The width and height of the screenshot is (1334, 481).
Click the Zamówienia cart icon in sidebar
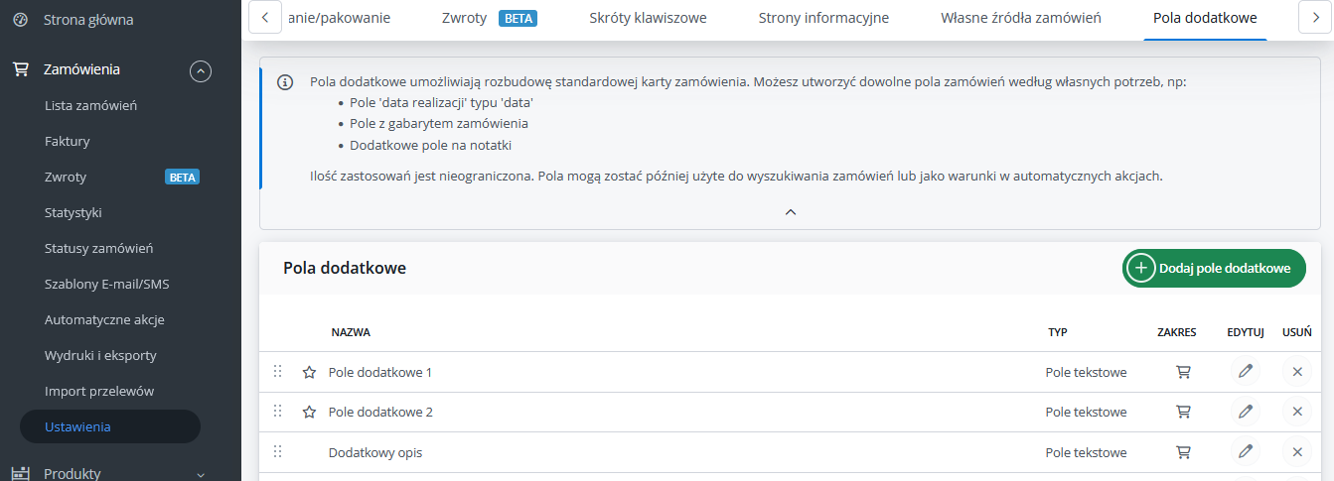20,69
